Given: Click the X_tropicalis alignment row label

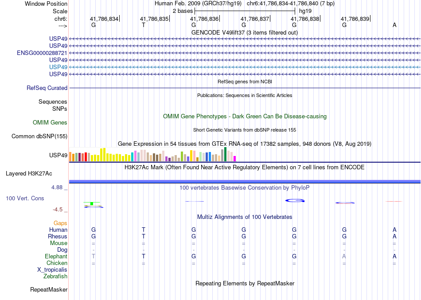Looking at the screenshot, I should pyautogui.click(x=52, y=270).
